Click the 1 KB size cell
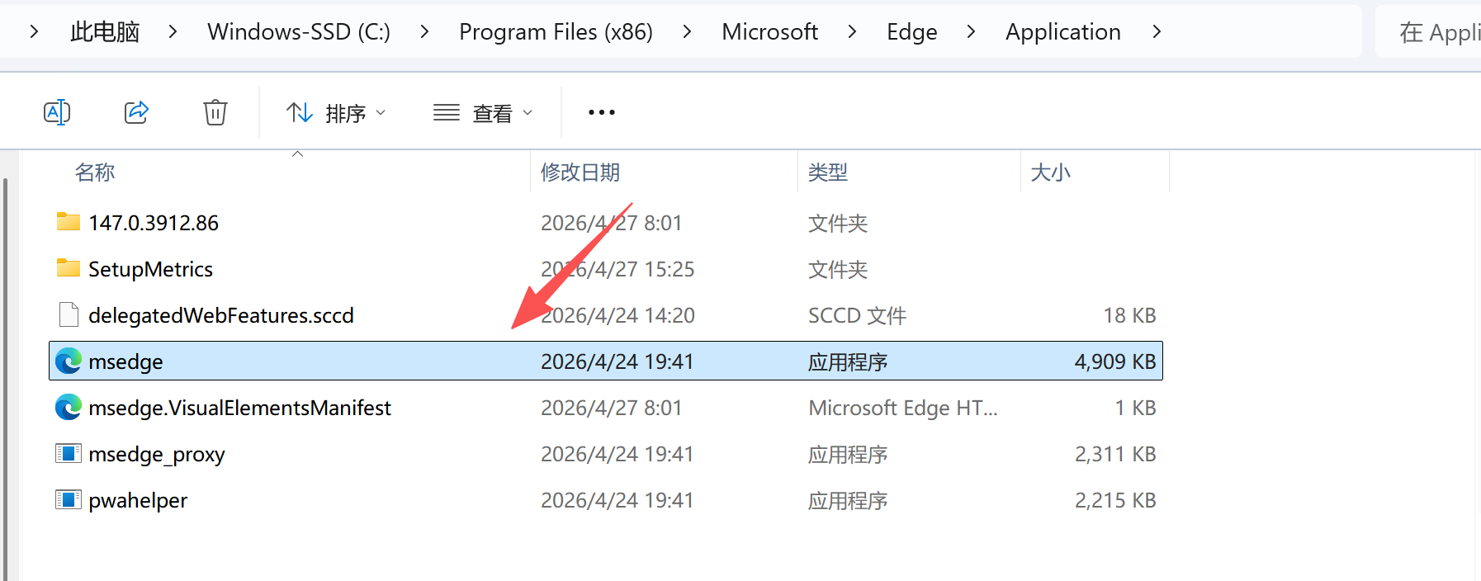This screenshot has height=581, width=1481. click(x=1135, y=408)
